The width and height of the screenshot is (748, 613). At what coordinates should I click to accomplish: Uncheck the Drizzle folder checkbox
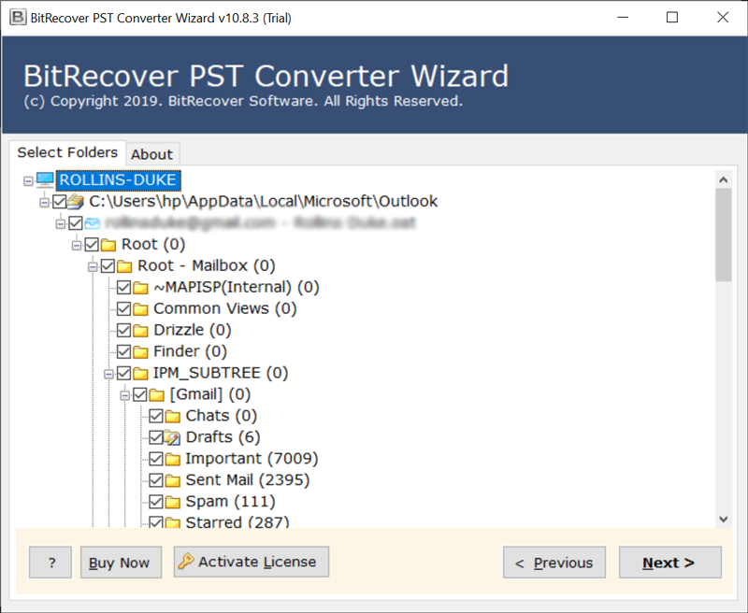click(123, 330)
